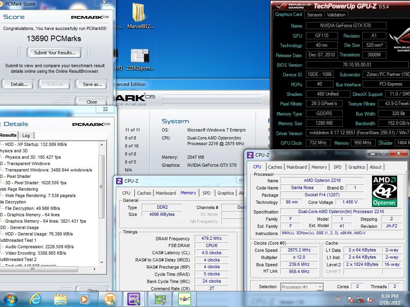
Task: Select 'Transparent Windows: 3488.944 windows/s' row
Action: [48, 170]
